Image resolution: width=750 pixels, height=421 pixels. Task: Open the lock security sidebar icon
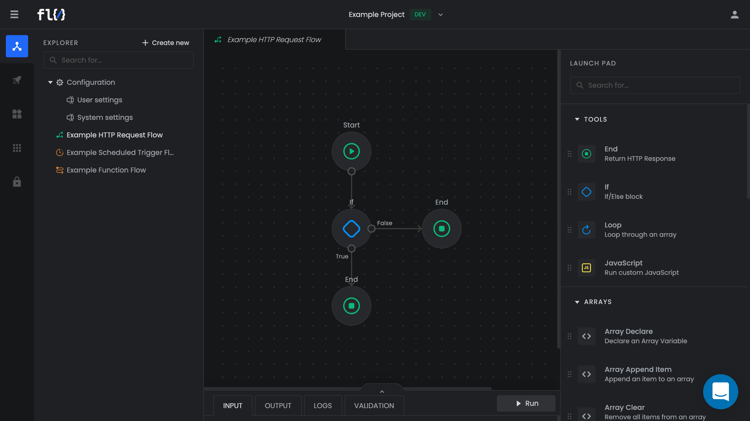tap(17, 182)
